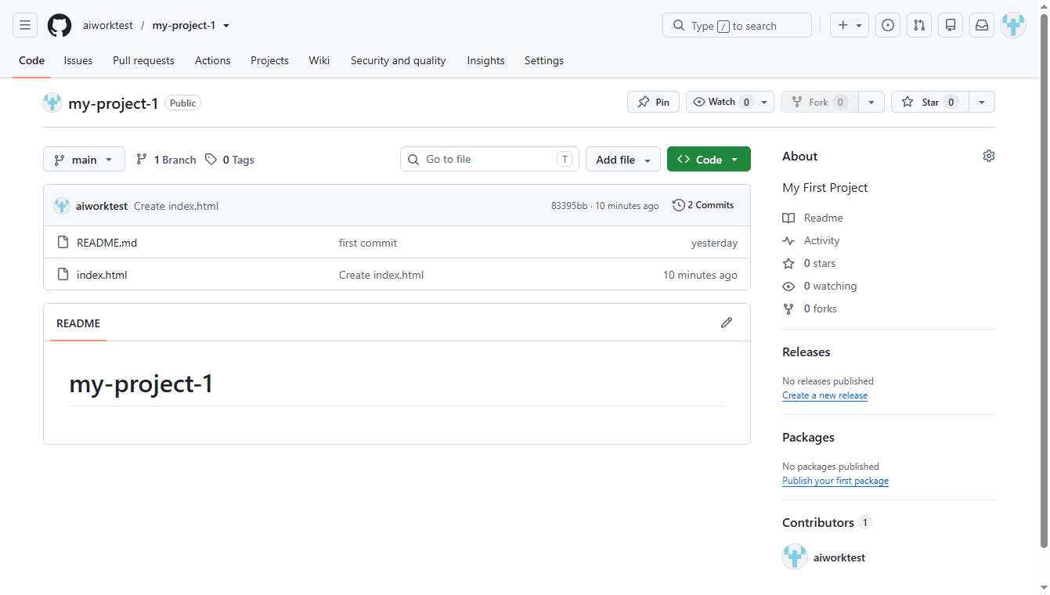Open the Add file dropdown
1050x595 pixels.
point(623,159)
